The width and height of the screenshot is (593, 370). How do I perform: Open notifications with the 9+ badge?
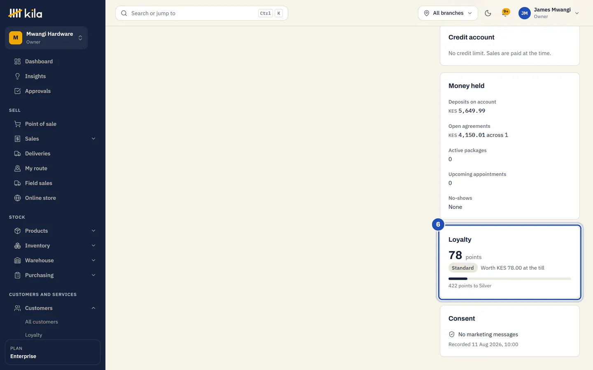point(505,13)
